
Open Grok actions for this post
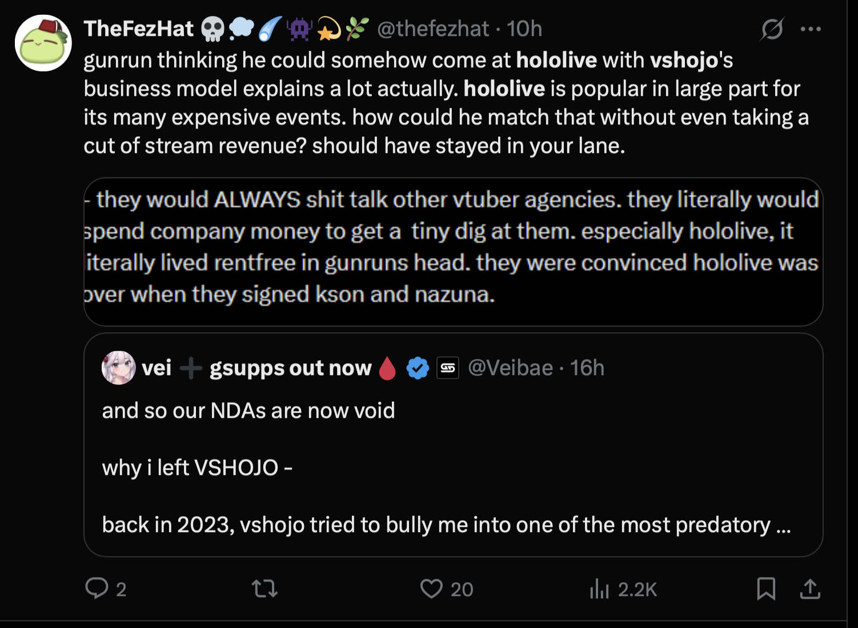[x=771, y=29]
